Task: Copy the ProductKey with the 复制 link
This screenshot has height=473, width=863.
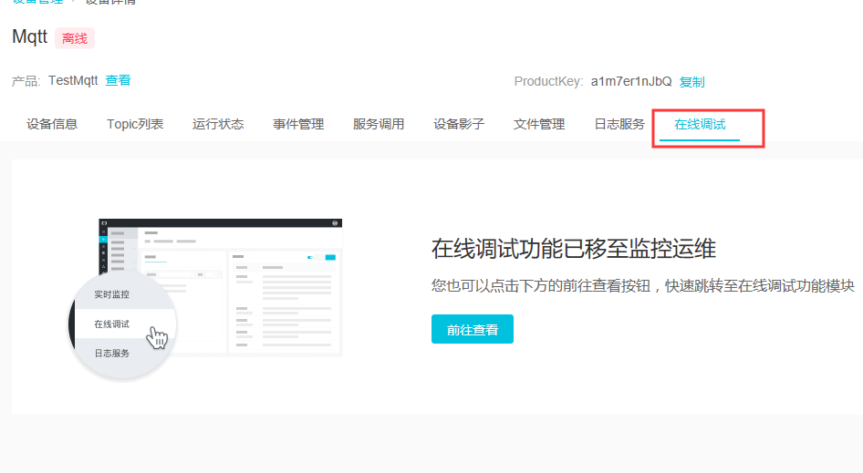Action: point(691,82)
